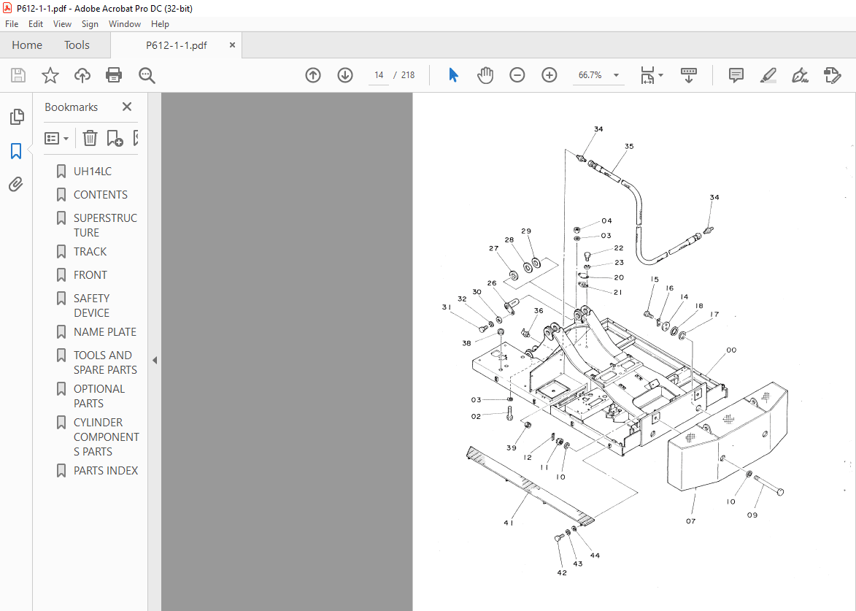Select the SAFETY DEVICE bookmark

tap(91, 305)
